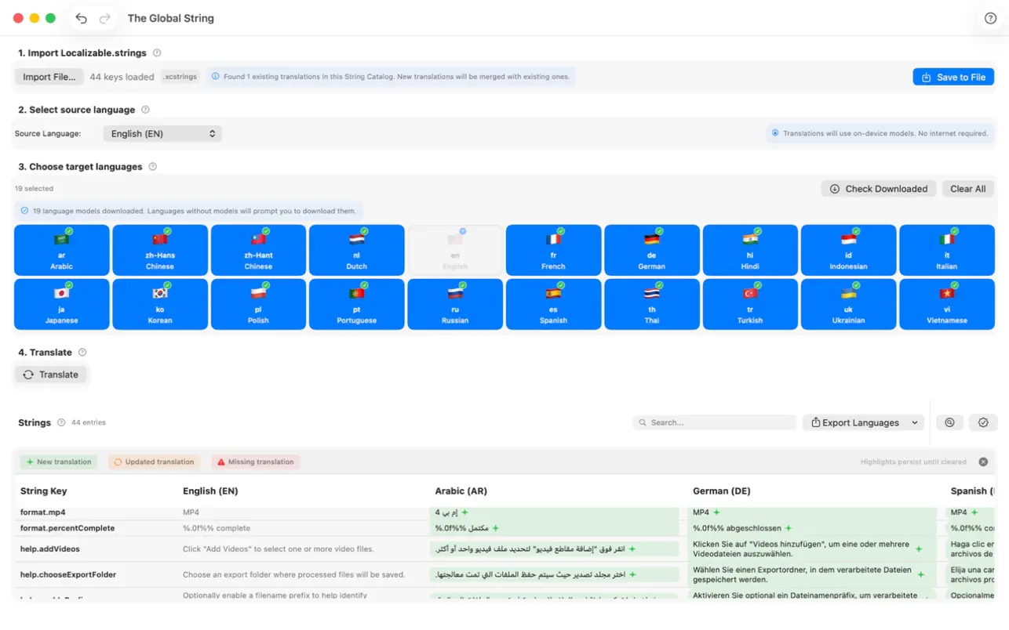The width and height of the screenshot is (1009, 630).
Task: Start translation with Translate button
Action: tap(51, 375)
